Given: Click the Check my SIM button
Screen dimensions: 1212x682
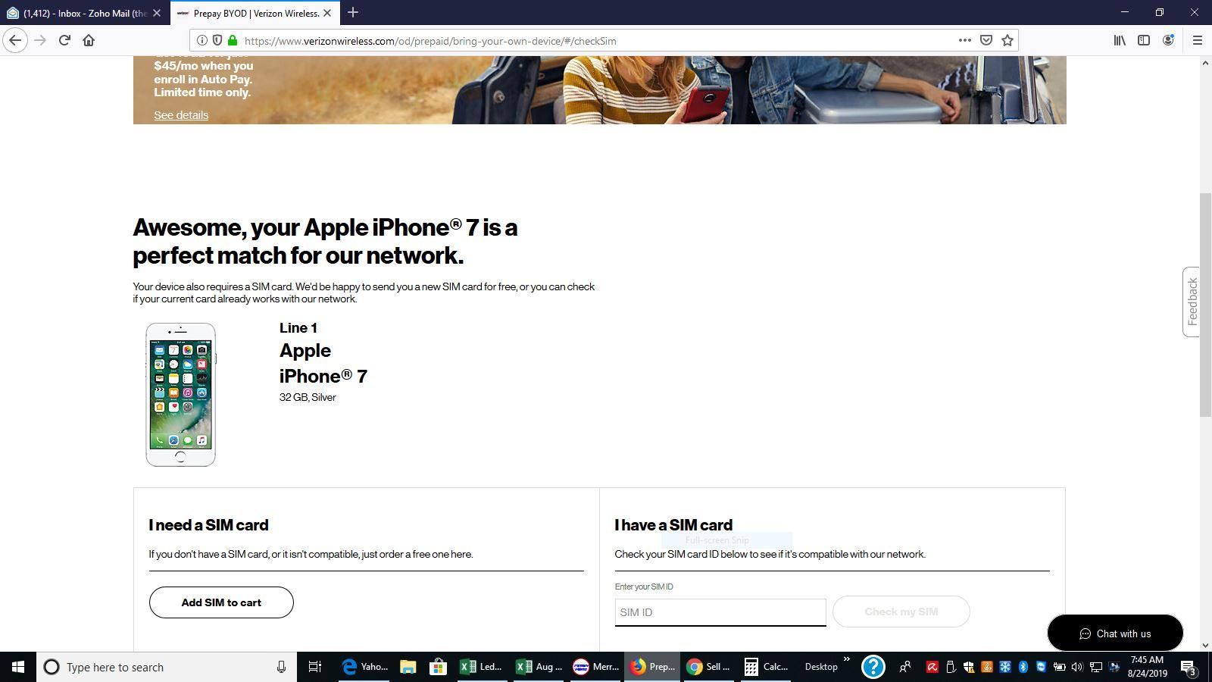Looking at the screenshot, I should point(901,612).
